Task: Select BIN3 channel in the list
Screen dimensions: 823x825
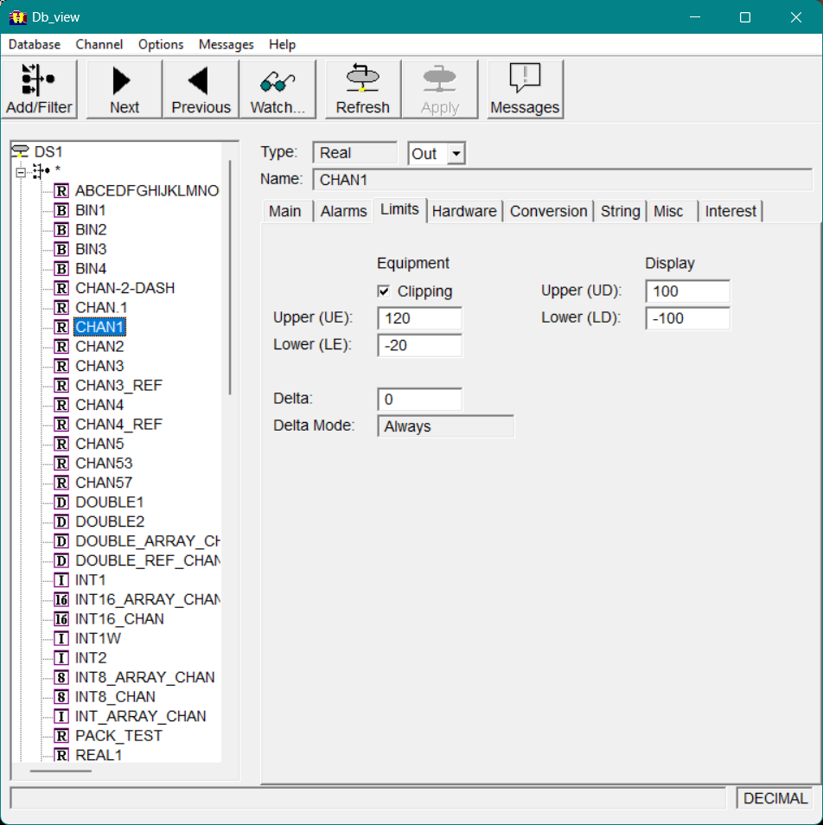Action: point(91,249)
